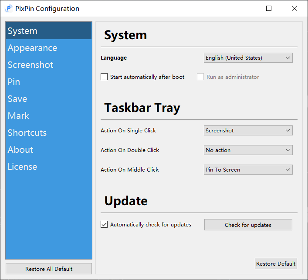Image resolution: width=308 pixels, height=280 pixels.
Task: Go to the Screenshot settings section
Action: [x=49, y=65]
